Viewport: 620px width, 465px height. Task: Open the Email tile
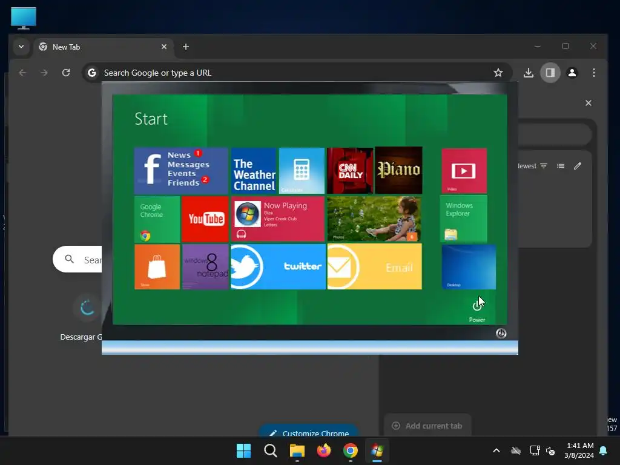point(374,267)
